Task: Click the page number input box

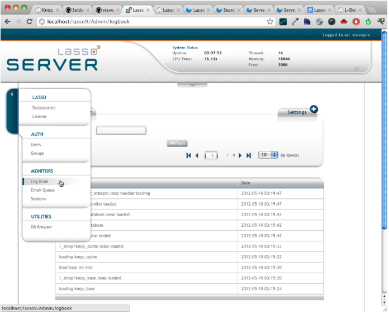Action: click(211, 155)
